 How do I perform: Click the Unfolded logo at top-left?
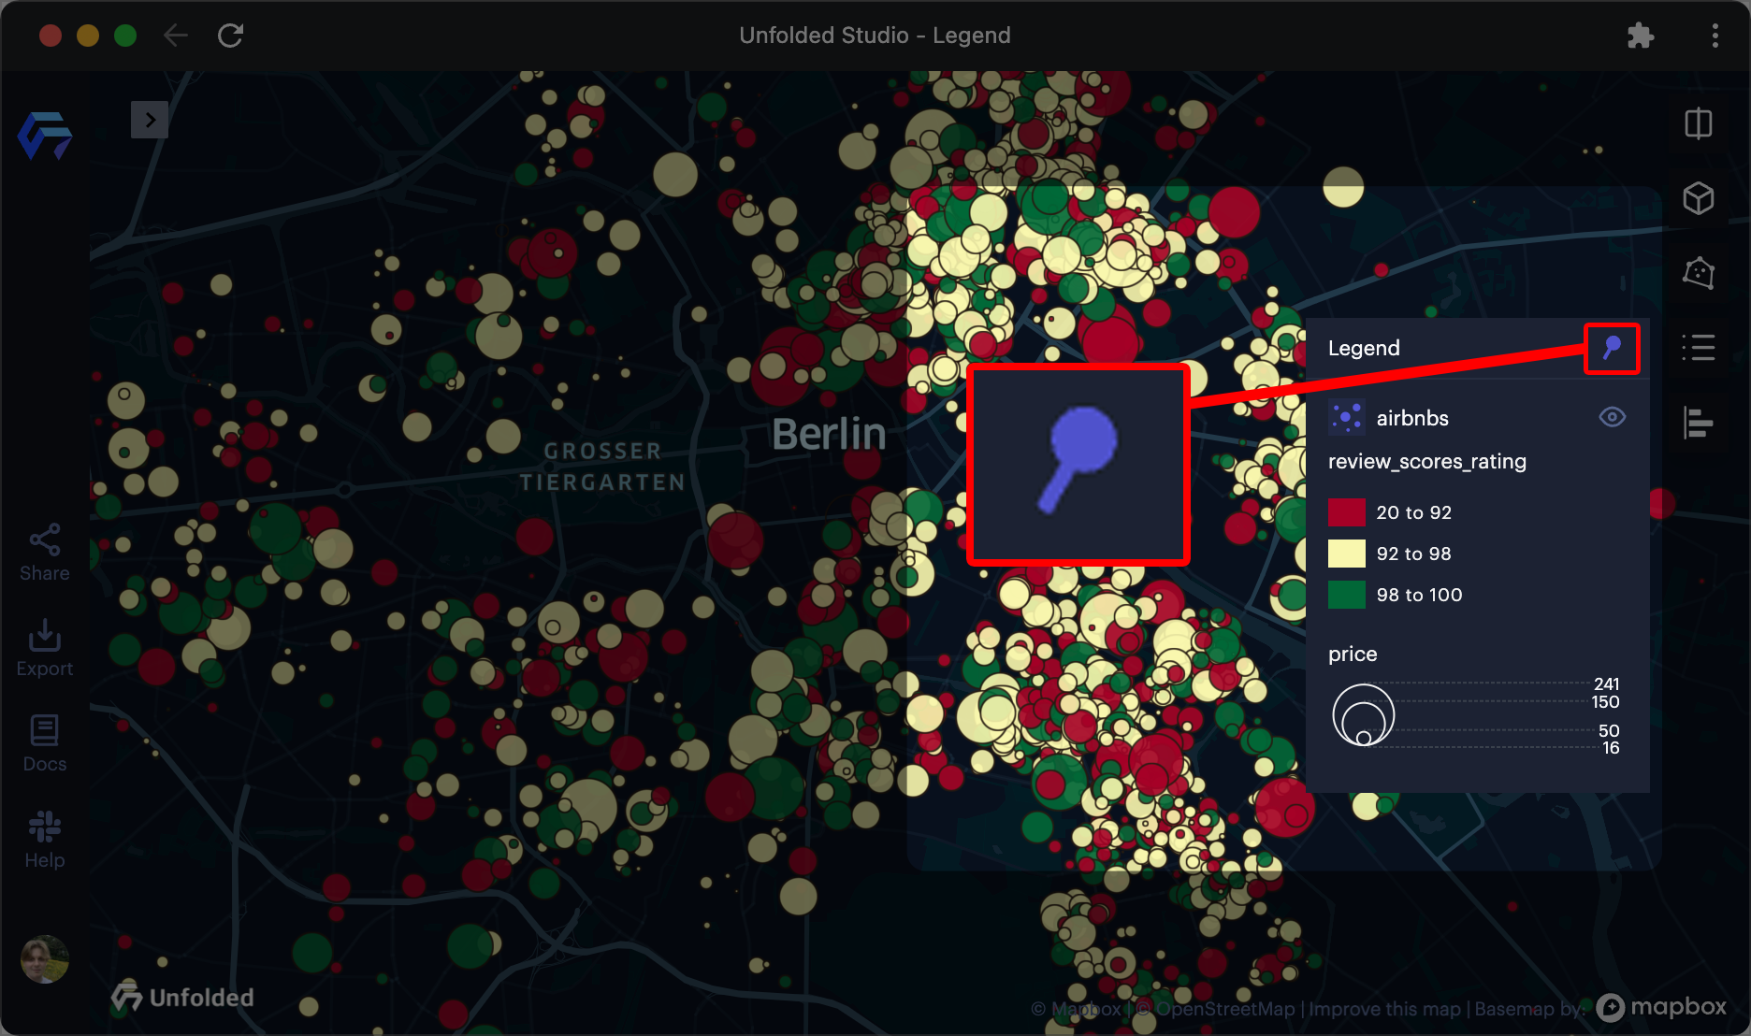(45, 136)
